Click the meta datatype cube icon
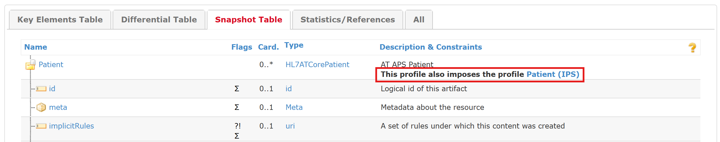Screen dimensions: 720x142 click(x=41, y=107)
